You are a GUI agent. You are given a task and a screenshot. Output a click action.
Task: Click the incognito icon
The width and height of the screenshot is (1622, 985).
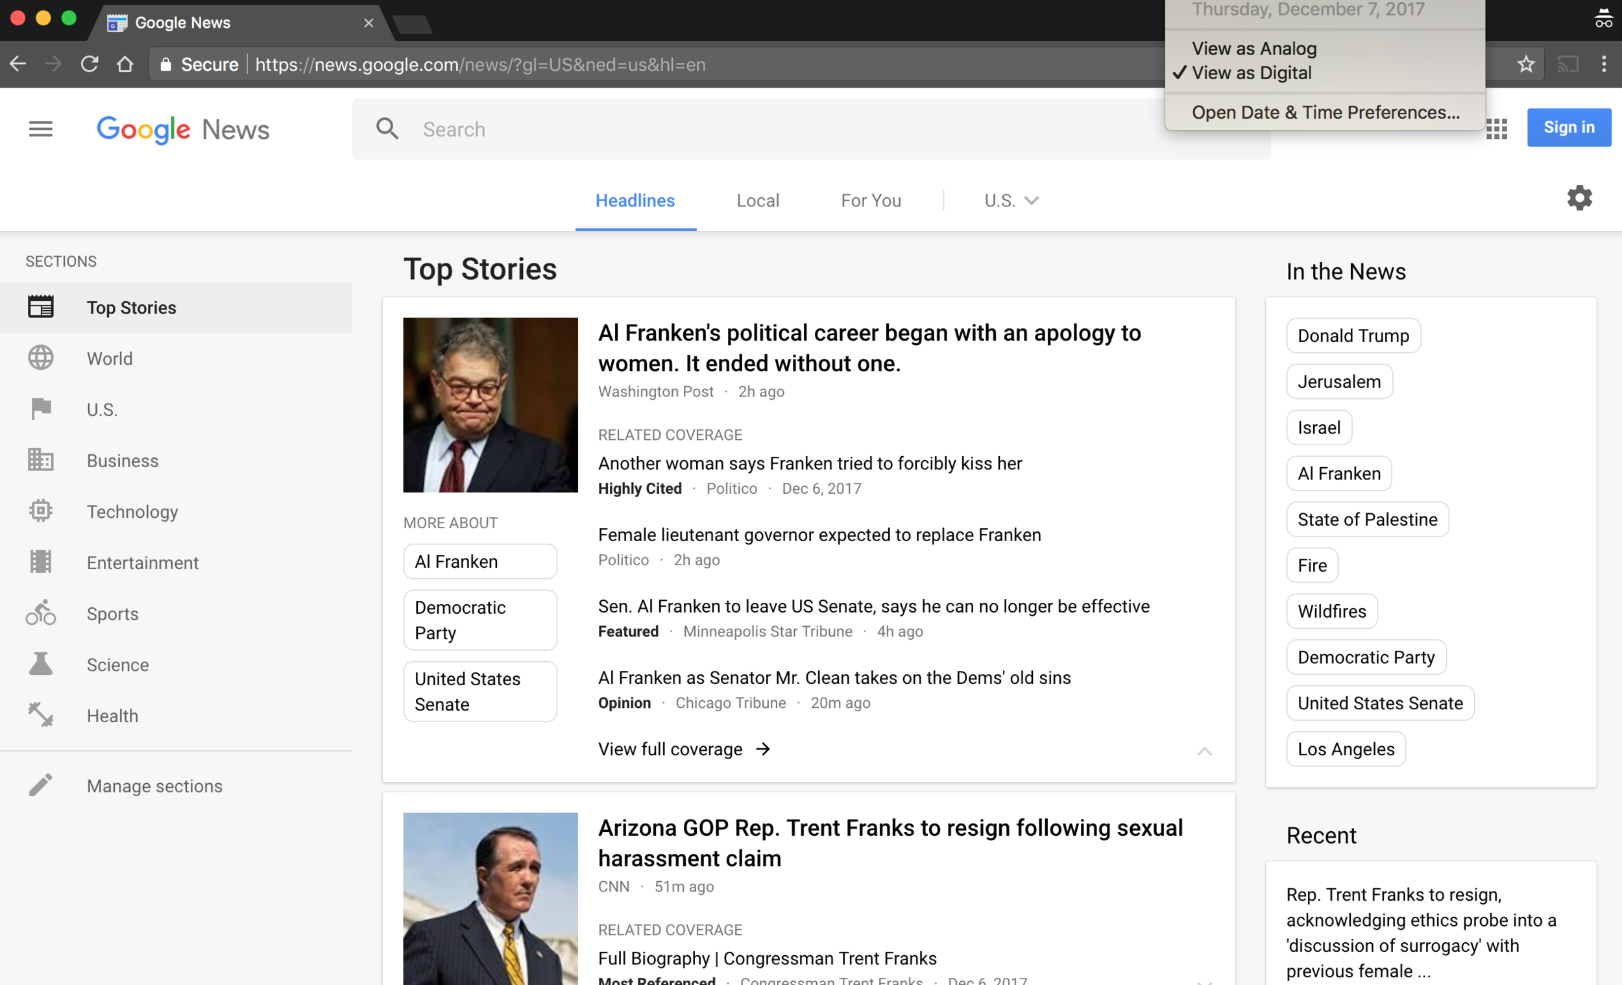click(x=1604, y=18)
